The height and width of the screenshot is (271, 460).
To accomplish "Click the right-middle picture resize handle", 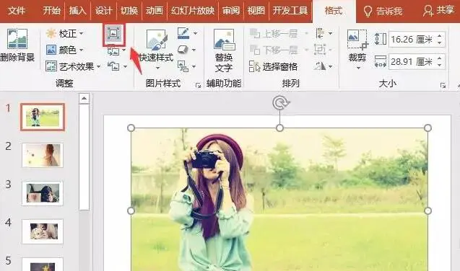I will (x=428, y=210).
